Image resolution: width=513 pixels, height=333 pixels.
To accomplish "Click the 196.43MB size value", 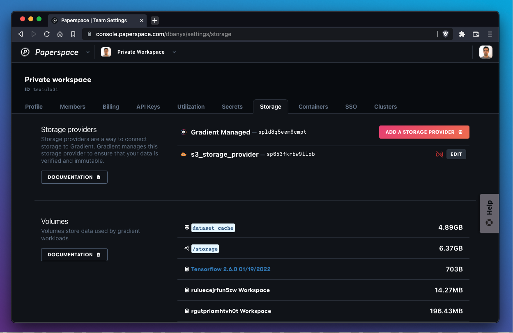I will (446, 311).
